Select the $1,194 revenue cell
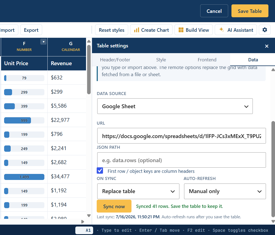Screen dimensions: 275x235 tap(67, 205)
